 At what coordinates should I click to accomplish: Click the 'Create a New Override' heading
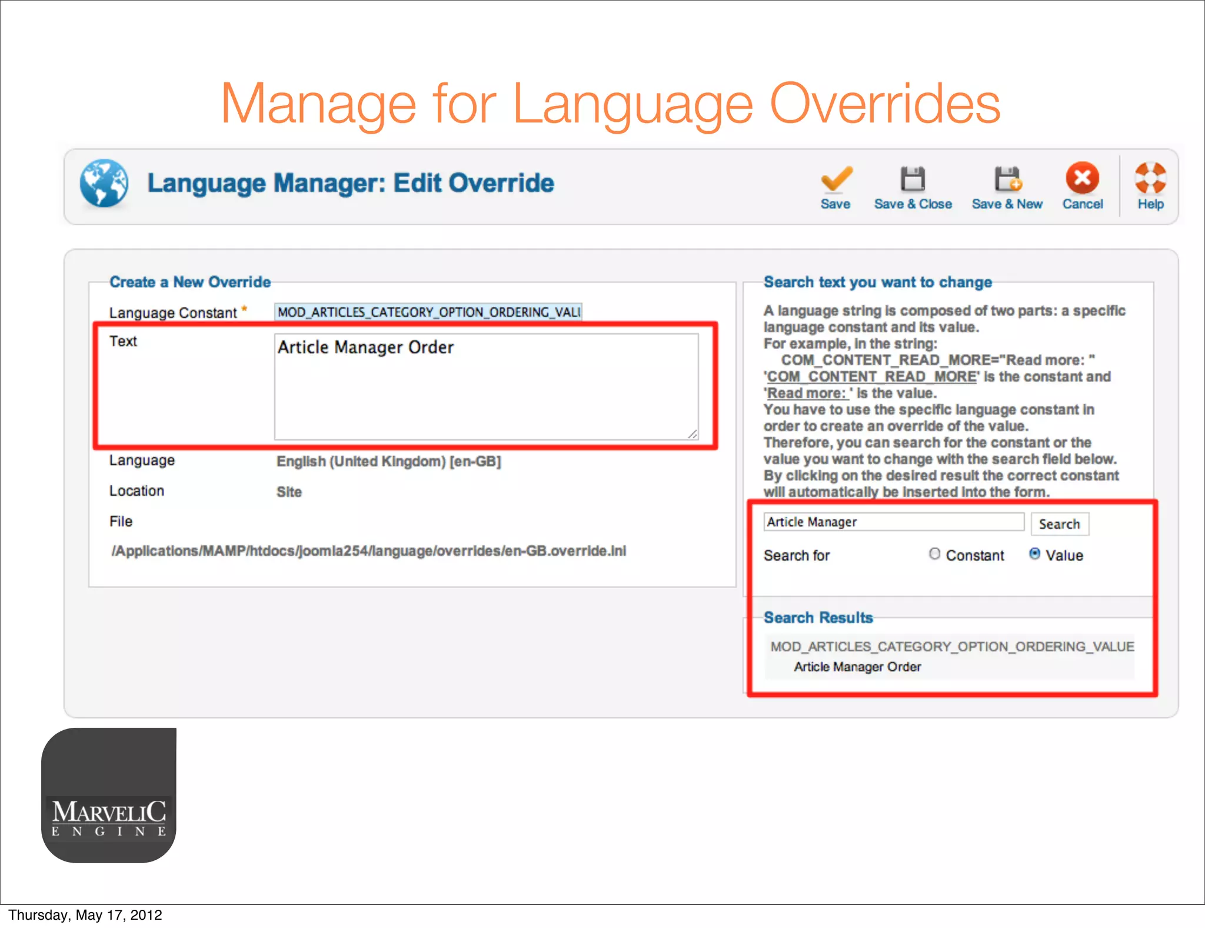190,281
